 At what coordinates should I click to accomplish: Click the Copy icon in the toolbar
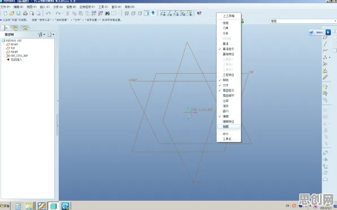coord(75,14)
